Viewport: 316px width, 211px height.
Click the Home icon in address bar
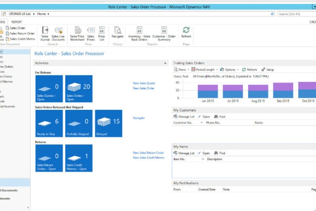click(x=4, y=14)
